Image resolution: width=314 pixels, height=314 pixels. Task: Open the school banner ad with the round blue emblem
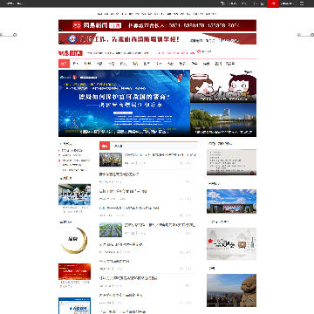point(157,38)
